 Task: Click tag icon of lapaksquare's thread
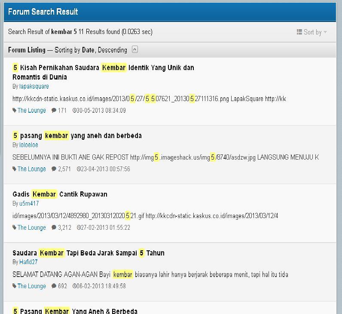click(15, 111)
